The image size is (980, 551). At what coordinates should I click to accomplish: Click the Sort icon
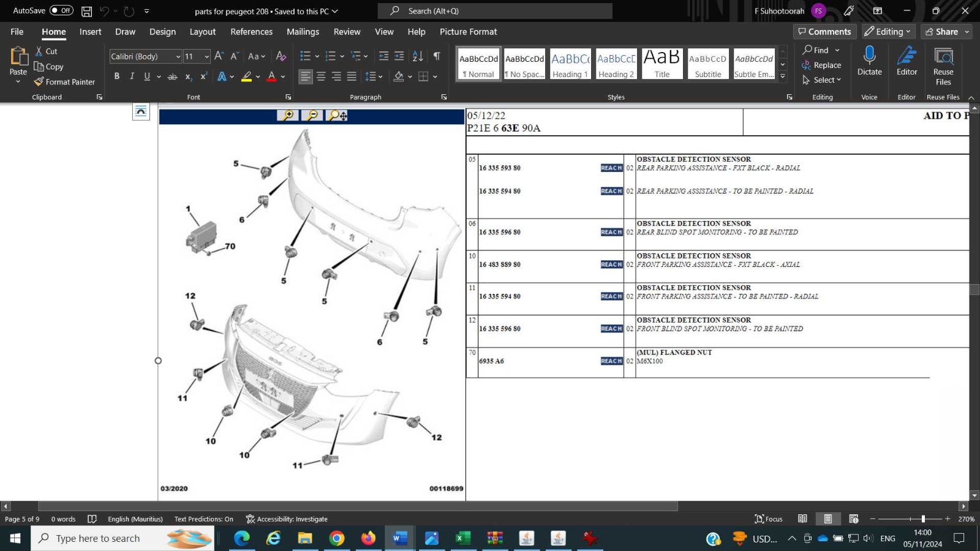(x=418, y=56)
